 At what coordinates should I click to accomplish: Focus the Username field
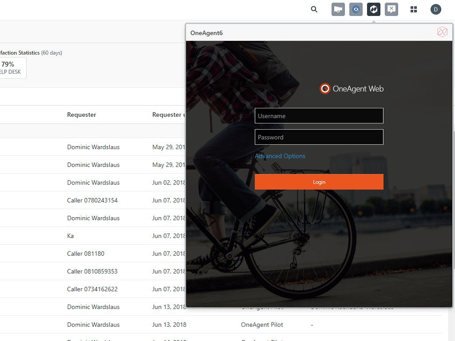point(319,116)
